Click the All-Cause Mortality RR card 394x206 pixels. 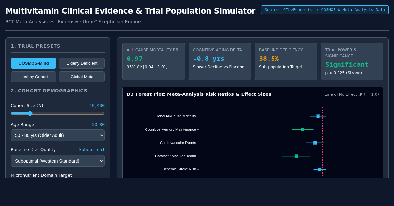coord(154,61)
